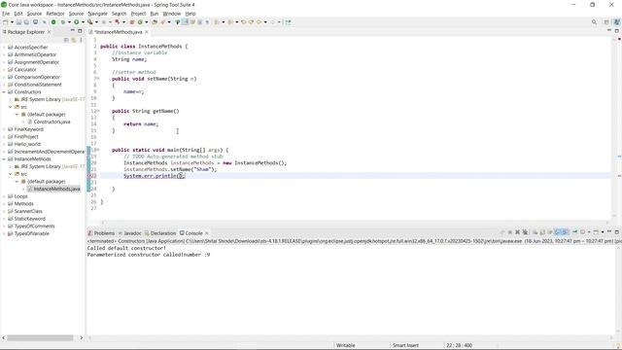Click the Smart Insert status bar entry

pos(405,345)
